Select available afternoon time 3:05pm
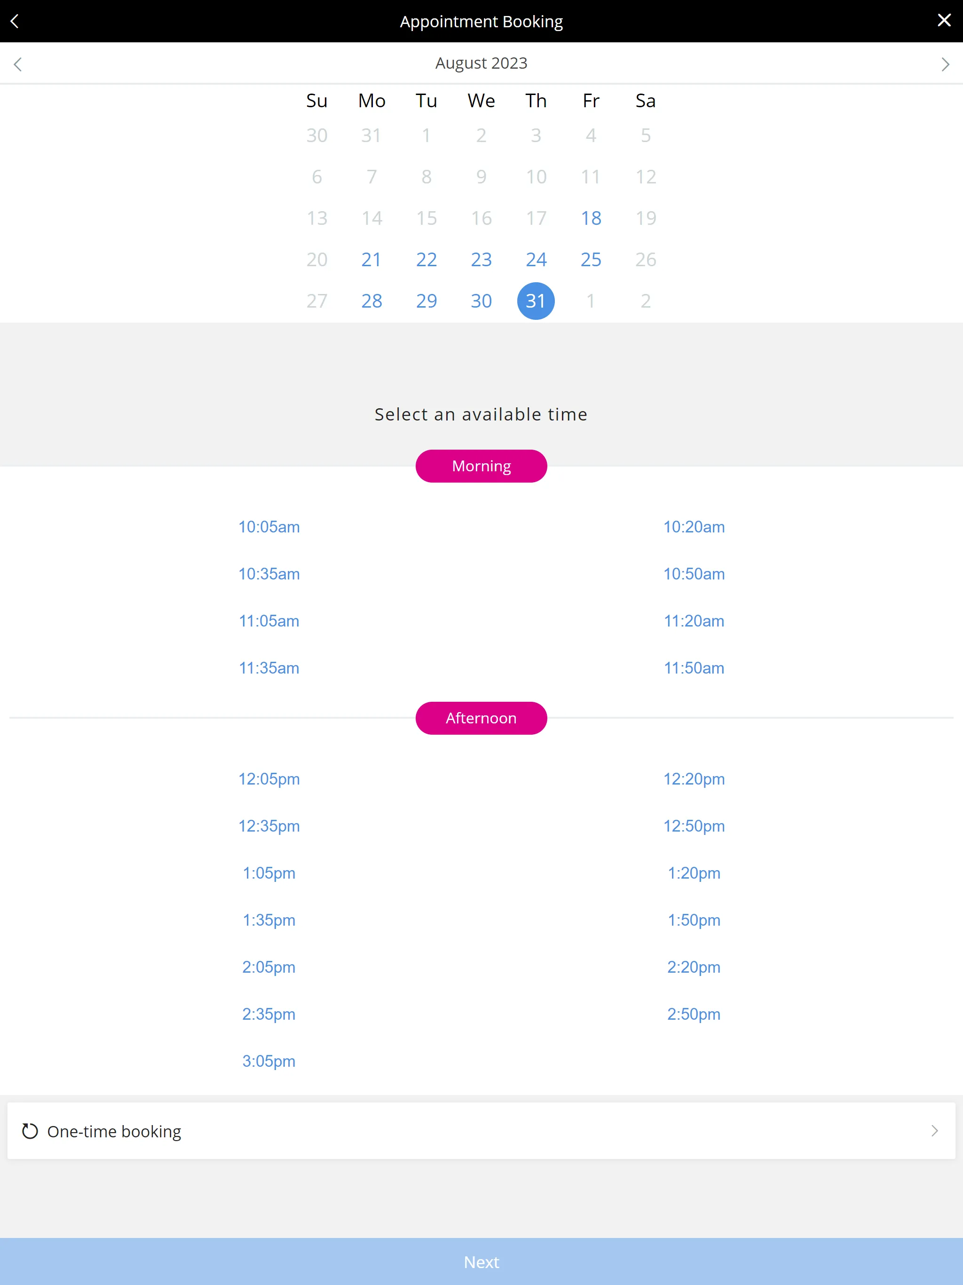Screen dimensions: 963x1285 click(x=268, y=1060)
